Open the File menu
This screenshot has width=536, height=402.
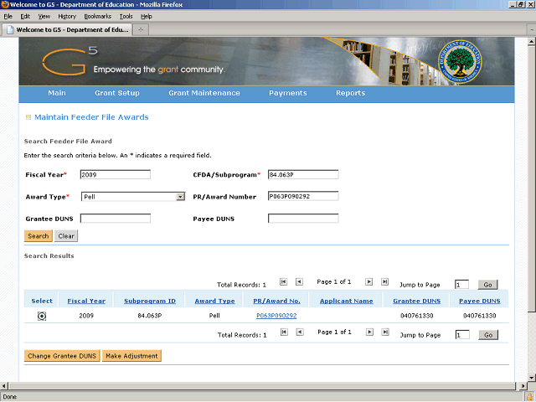8,17
